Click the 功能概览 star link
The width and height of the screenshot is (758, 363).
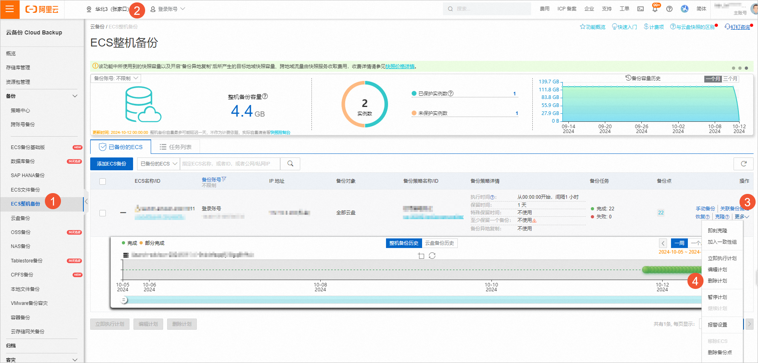tap(592, 27)
